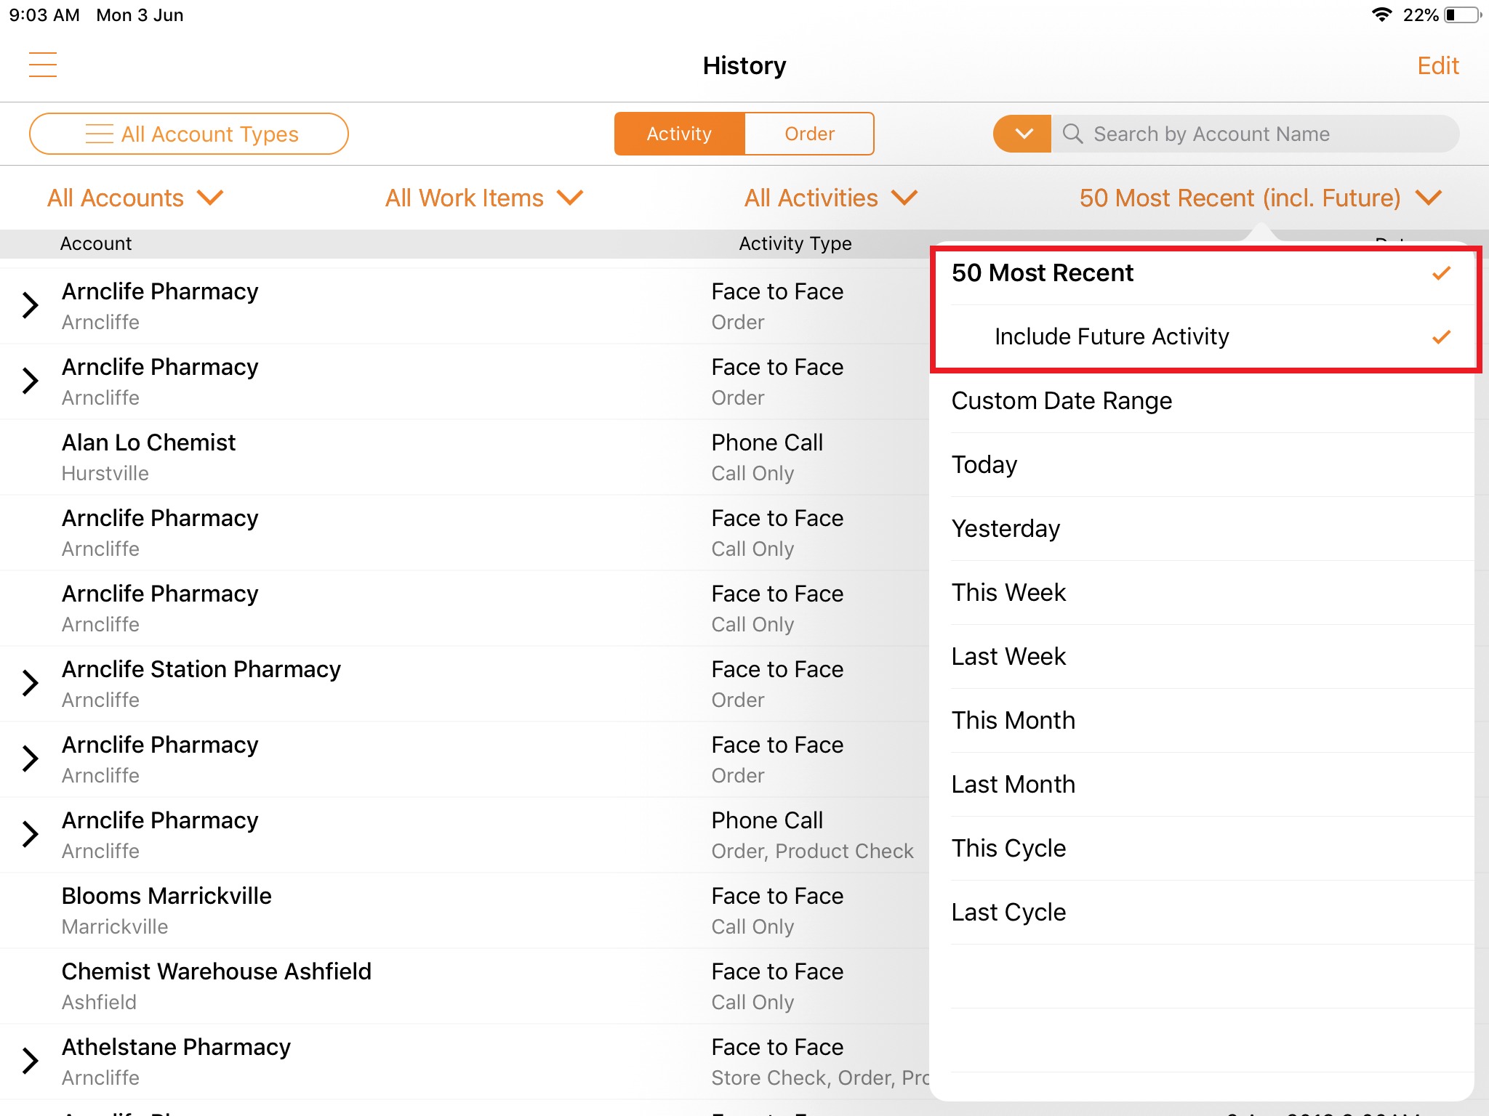
Task: Expand Athelstane Pharmacy row chevron
Action: coord(31,1061)
